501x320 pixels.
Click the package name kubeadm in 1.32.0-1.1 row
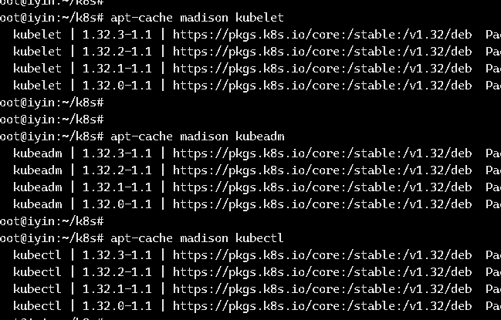37,204
